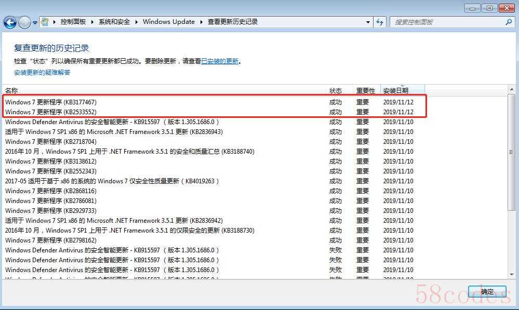The height and width of the screenshot is (310, 519).
Task: Click the scrollbar down arrow
Action: pyautogui.click(x=511, y=274)
